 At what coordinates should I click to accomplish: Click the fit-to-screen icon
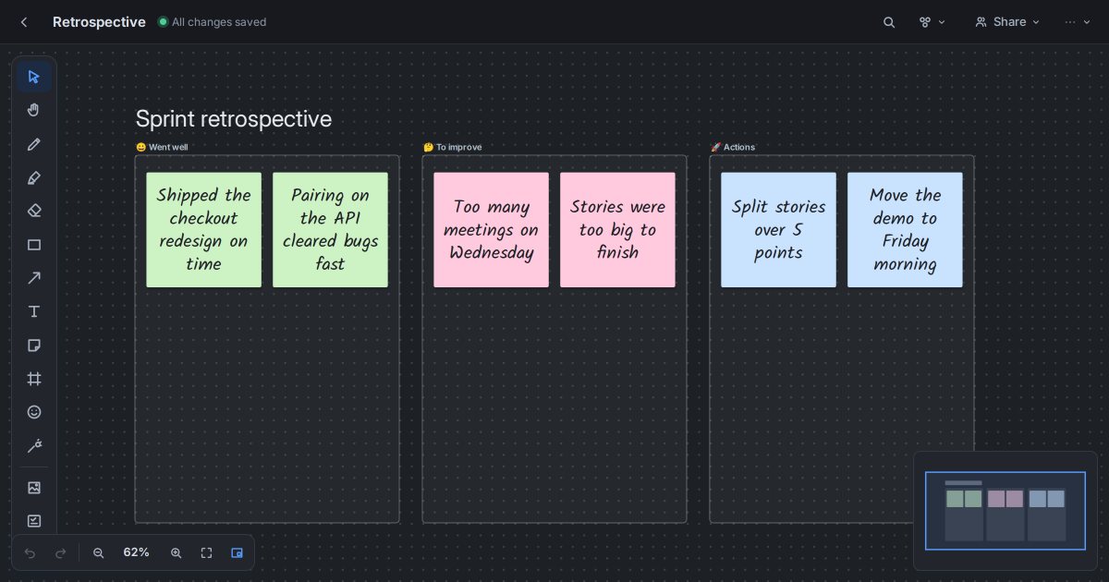click(206, 552)
